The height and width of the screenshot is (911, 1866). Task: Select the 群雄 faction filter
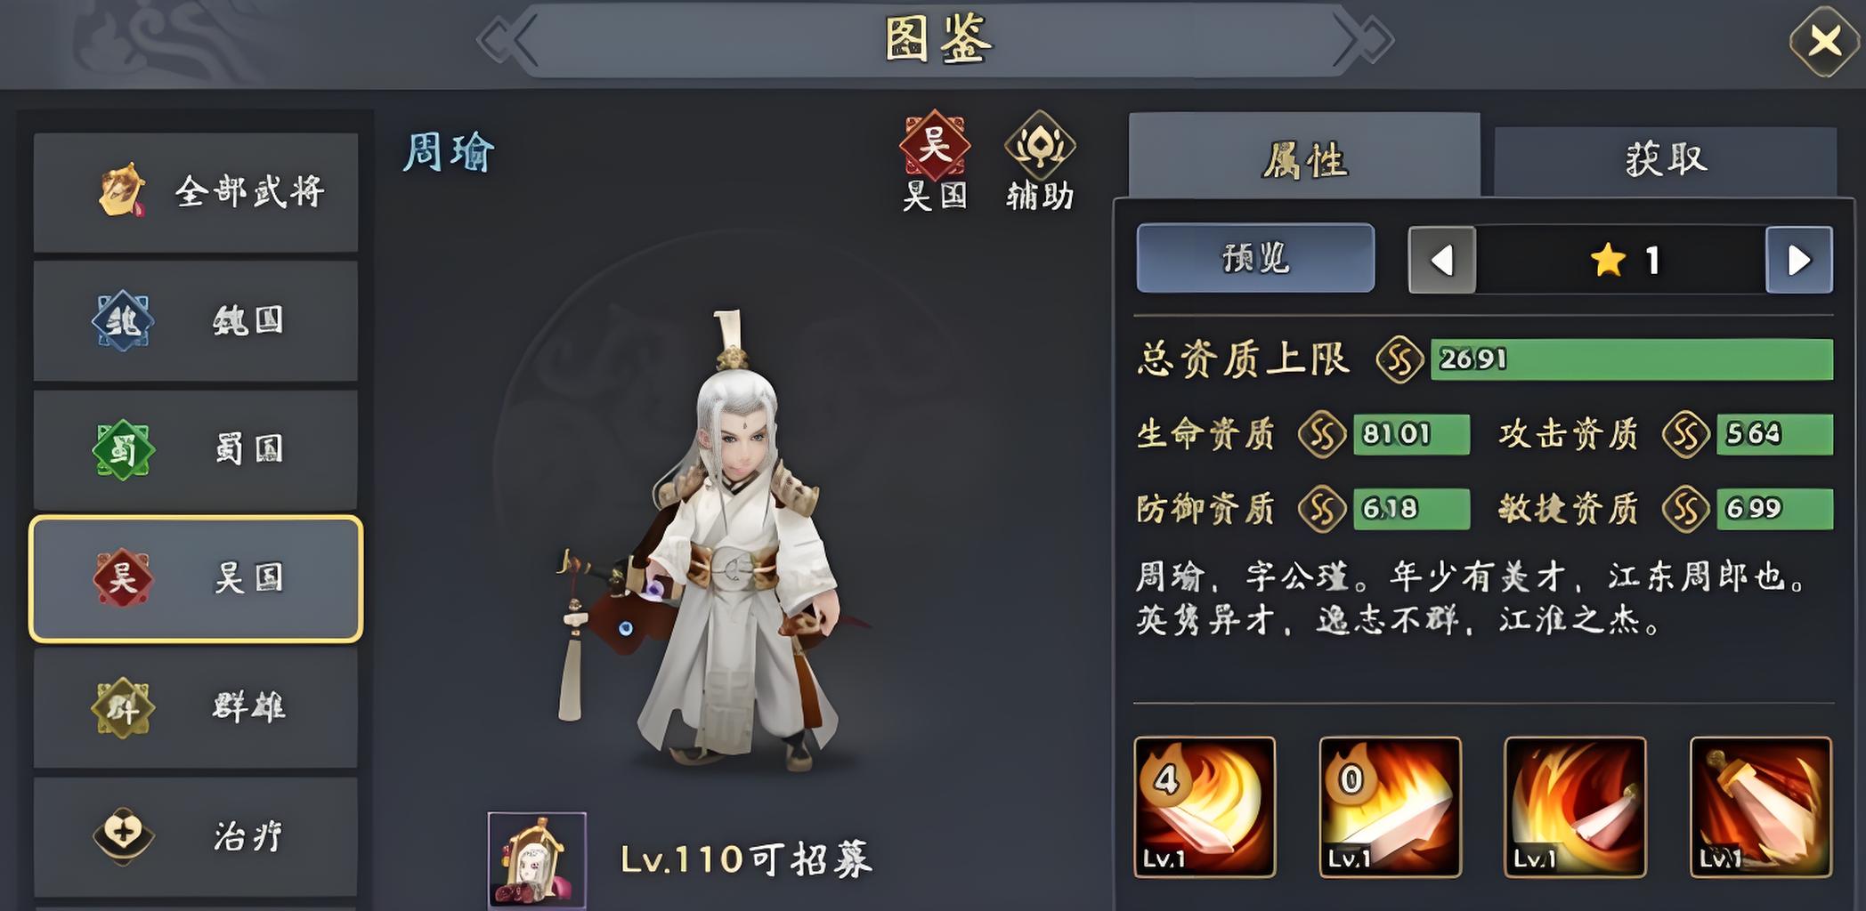coord(196,707)
